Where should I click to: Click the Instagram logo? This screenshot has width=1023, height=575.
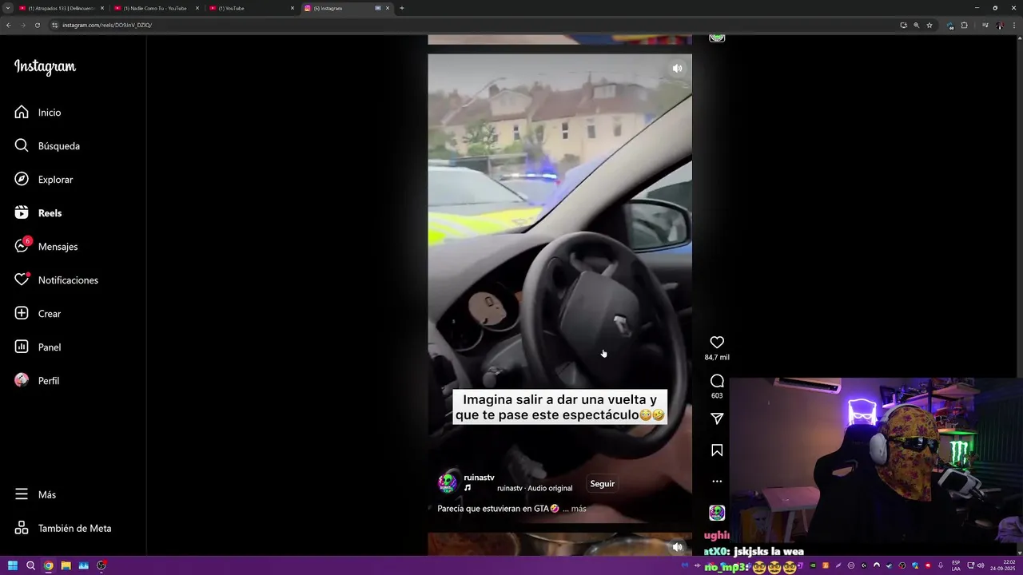(45, 68)
